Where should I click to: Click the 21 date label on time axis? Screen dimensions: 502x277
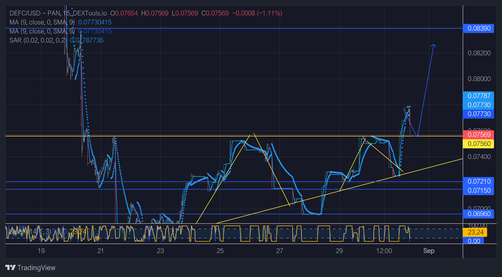click(101, 251)
